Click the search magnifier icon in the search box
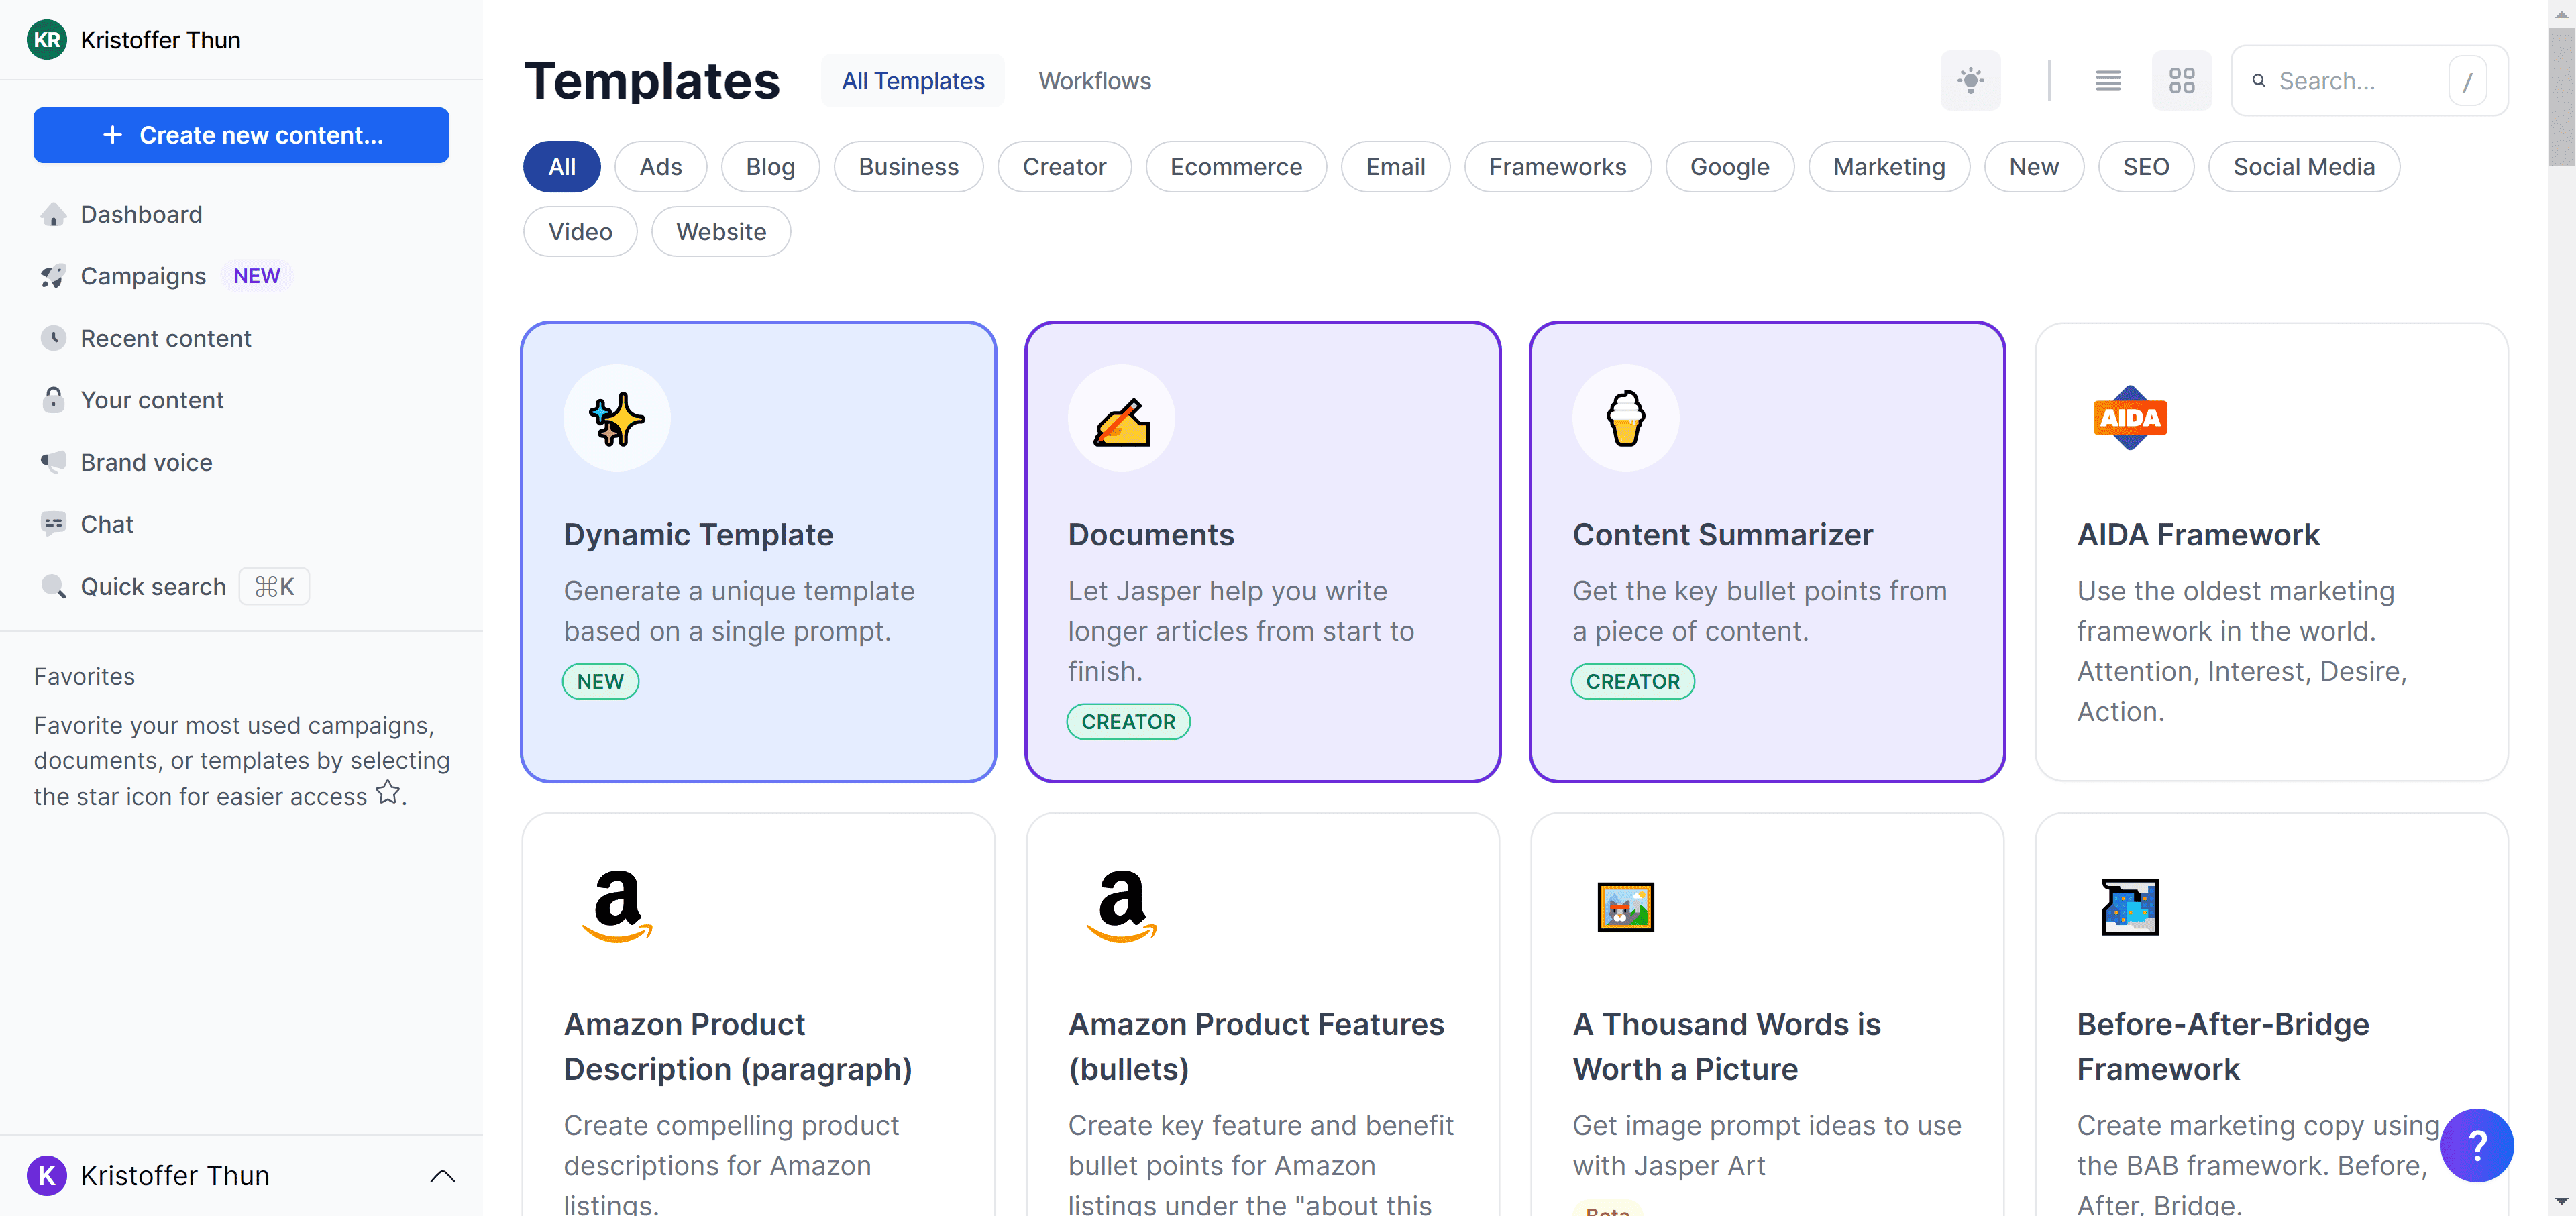This screenshot has height=1216, width=2576. point(2259,81)
